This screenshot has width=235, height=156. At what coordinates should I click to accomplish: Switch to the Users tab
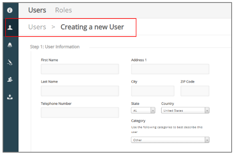37,10
